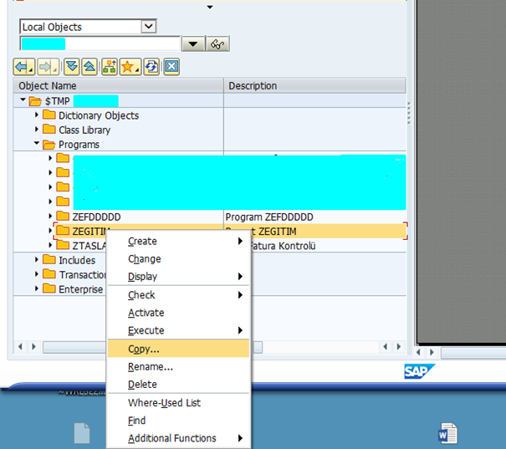This screenshot has width=506, height=449.
Task: Click the Collapse All Nodes icon
Action: click(x=89, y=66)
